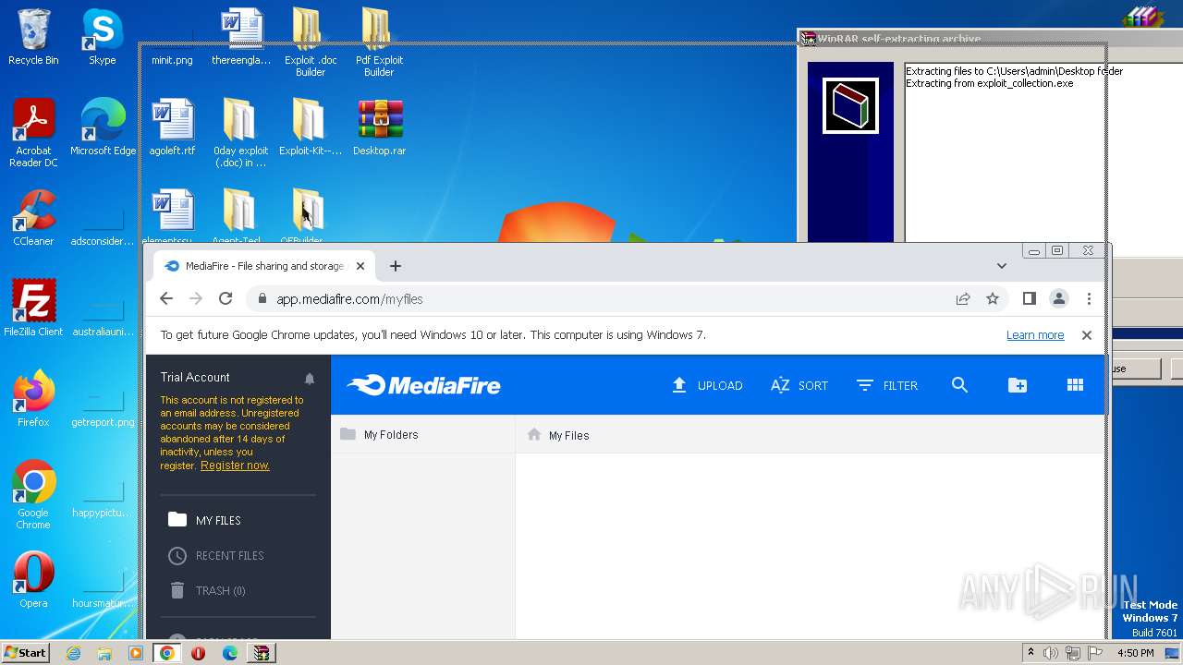
Task: Open the Microsoft Edge desktop shortcut
Action: [x=103, y=127]
